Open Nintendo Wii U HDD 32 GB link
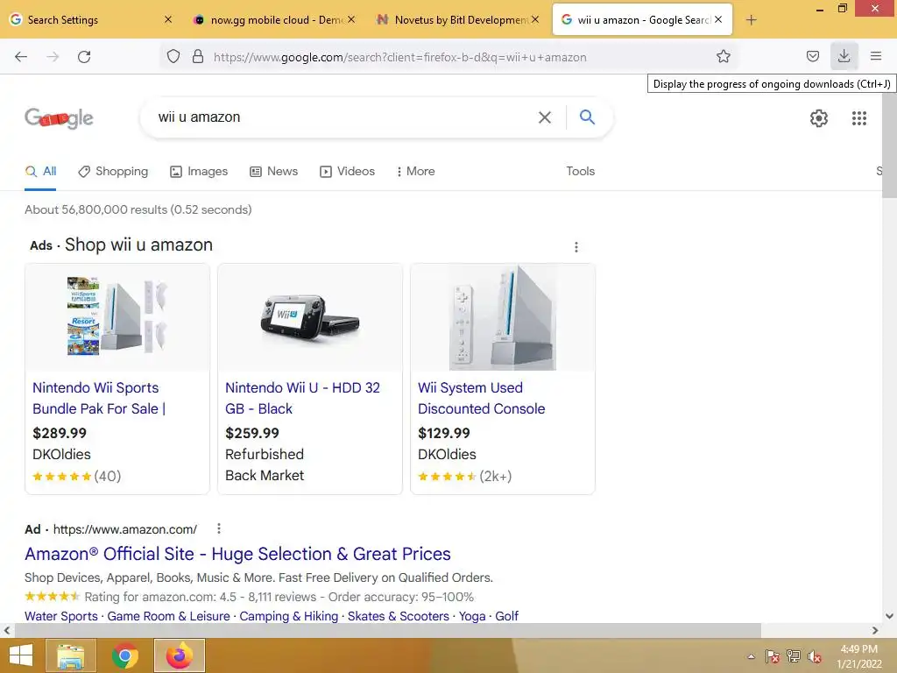Image resolution: width=897 pixels, height=673 pixels. 302,399
